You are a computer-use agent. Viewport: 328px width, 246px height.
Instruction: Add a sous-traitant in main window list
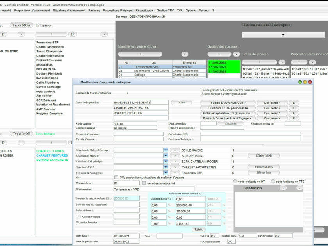51,143
